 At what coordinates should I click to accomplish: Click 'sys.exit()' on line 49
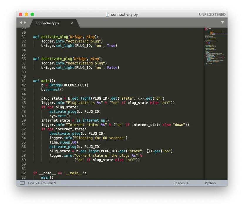[60, 116]
